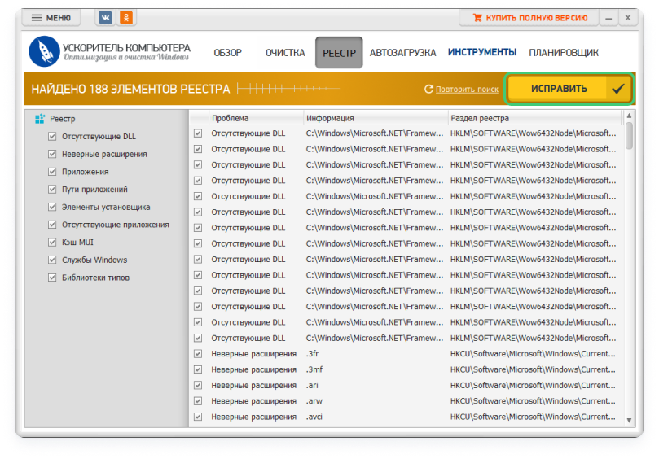The width and height of the screenshot is (659, 459).
Task: Sort by the Информация column header
Action: pos(376,118)
